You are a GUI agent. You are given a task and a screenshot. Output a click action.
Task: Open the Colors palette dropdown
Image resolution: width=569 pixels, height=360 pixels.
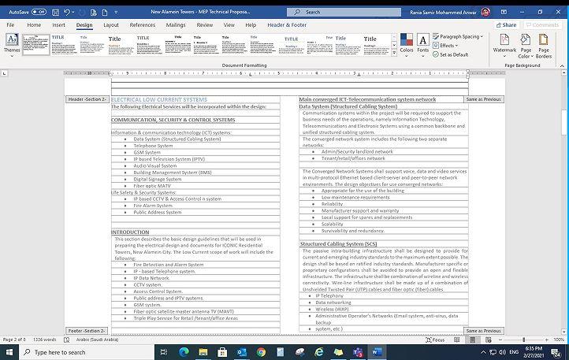point(407,45)
